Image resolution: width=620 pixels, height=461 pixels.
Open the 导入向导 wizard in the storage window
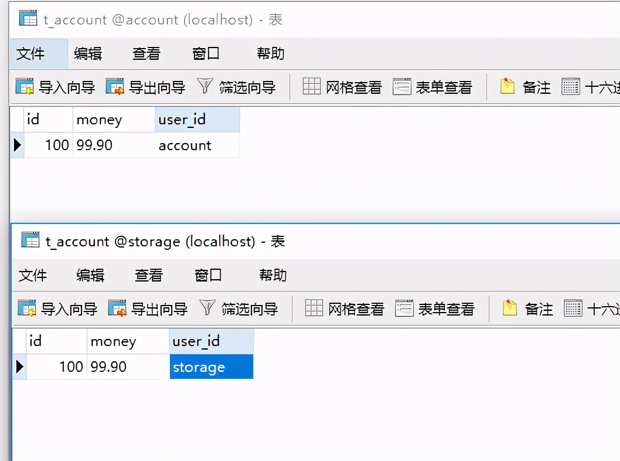pos(58,308)
